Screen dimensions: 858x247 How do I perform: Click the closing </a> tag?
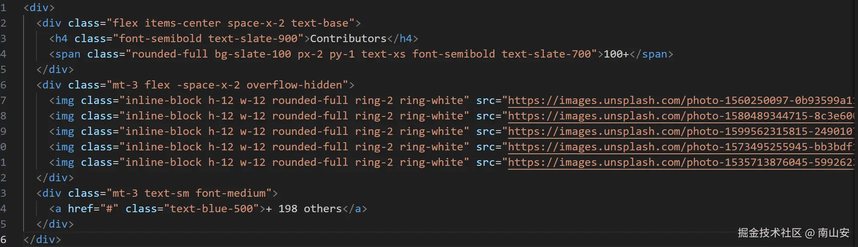(355, 209)
